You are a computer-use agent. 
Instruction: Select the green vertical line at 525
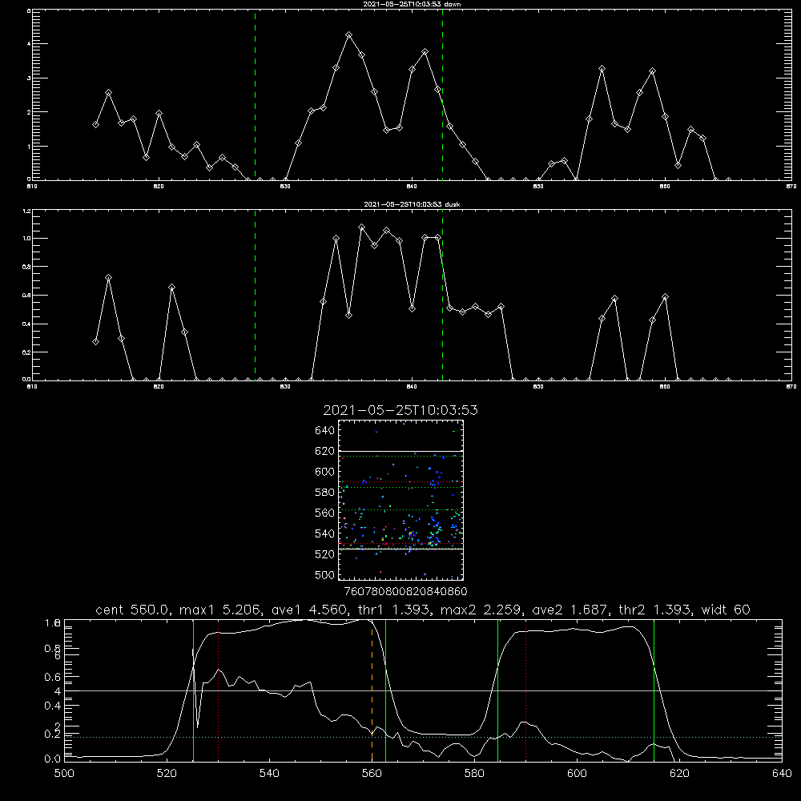(193, 690)
